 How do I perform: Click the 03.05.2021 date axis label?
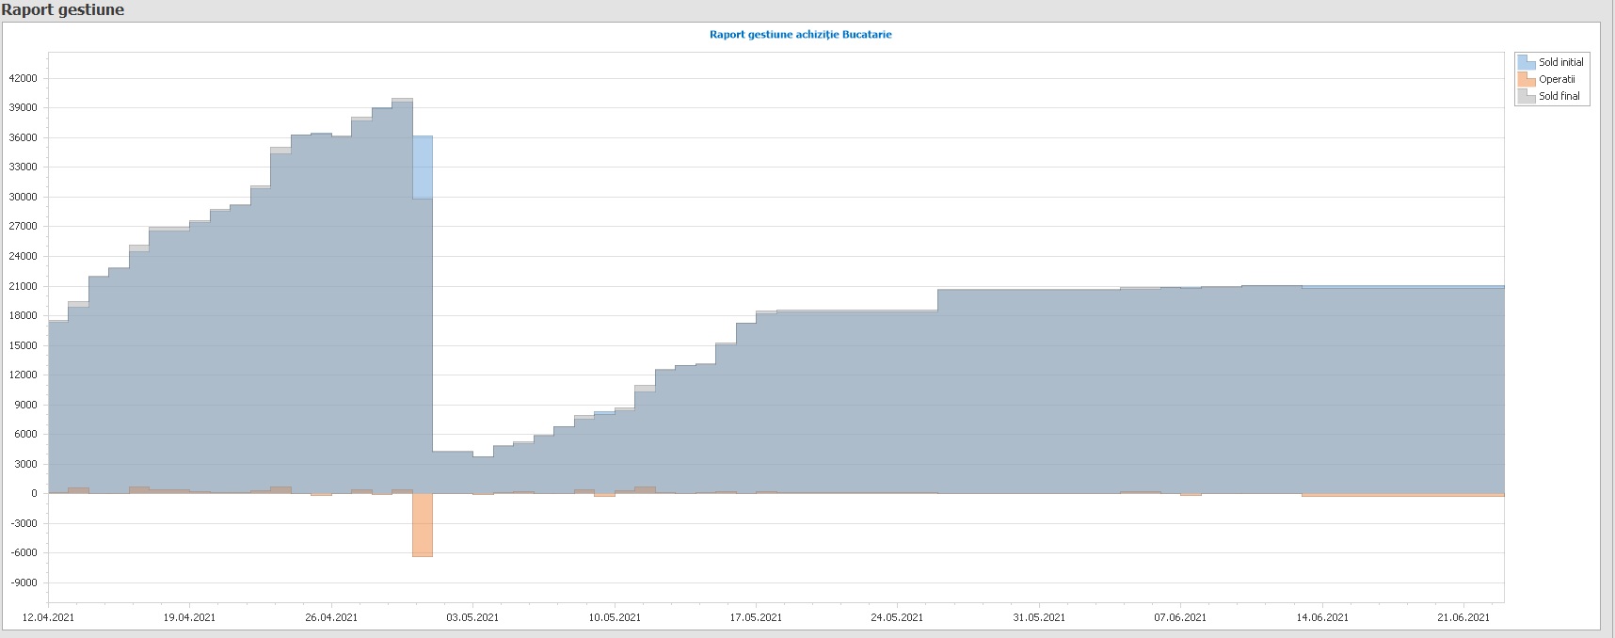click(472, 617)
